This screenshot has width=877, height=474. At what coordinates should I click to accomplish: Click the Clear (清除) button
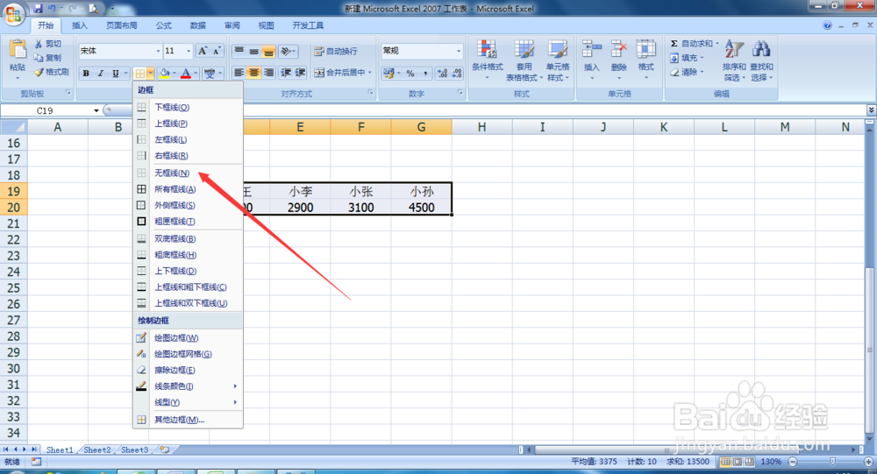pyautogui.click(x=687, y=72)
